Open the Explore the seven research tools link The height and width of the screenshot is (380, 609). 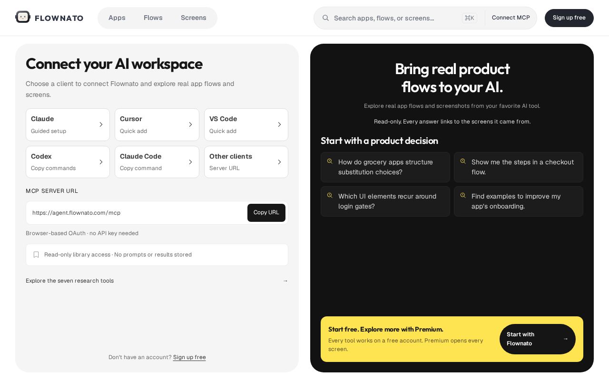157,281
